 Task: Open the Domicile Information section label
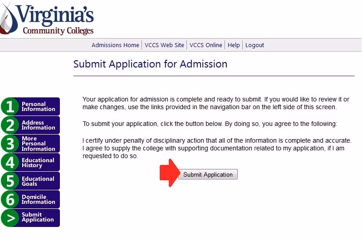click(38, 200)
